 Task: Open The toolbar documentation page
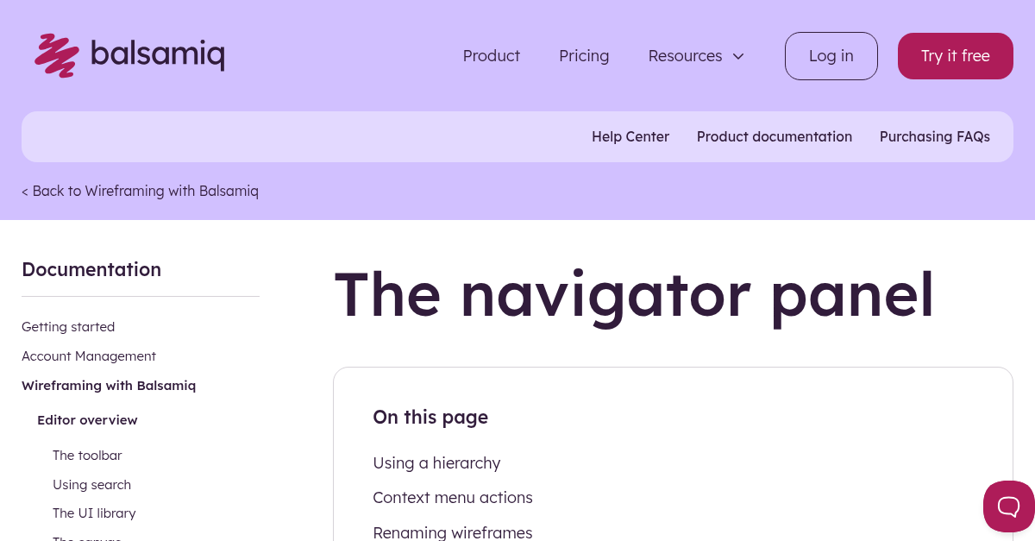pyautogui.click(x=87, y=455)
